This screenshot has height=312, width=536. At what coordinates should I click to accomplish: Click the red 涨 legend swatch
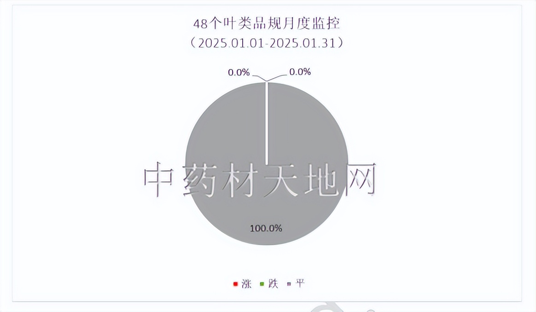[235, 284]
